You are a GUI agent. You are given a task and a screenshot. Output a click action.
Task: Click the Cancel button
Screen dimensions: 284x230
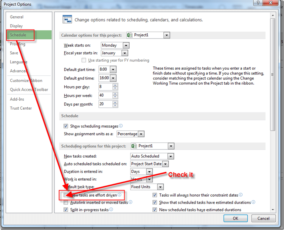pyautogui.click(x=263, y=218)
